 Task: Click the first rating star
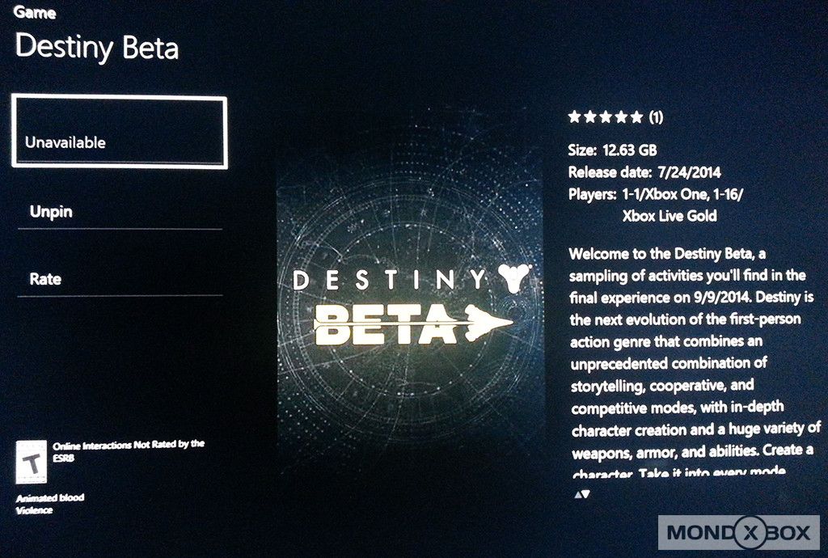(x=575, y=116)
